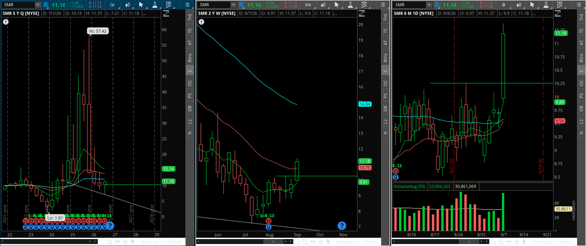Open chart style candle icon in quarterly chart
The width and height of the screenshot is (586, 246).
[128, 5]
